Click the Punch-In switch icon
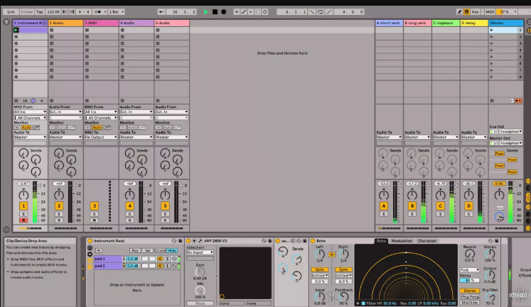 [x=312, y=12]
